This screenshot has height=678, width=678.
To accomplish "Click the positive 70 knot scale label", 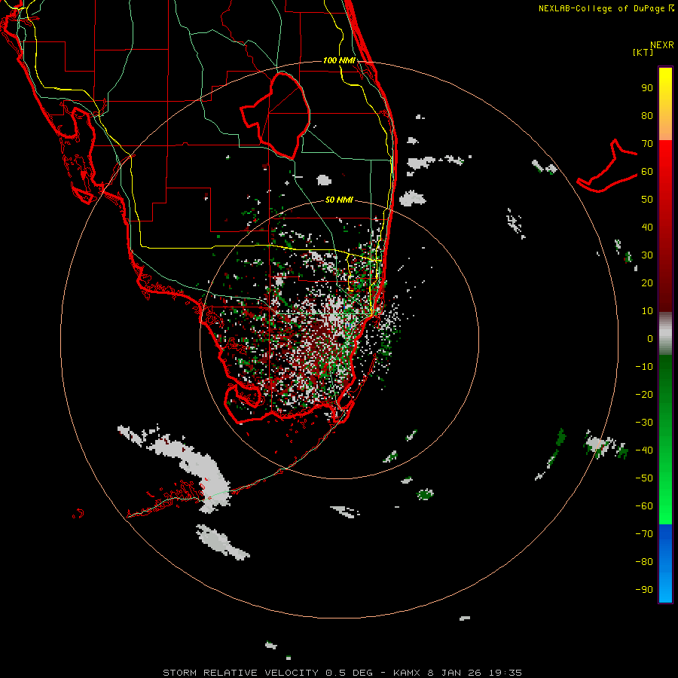I will tap(647, 144).
